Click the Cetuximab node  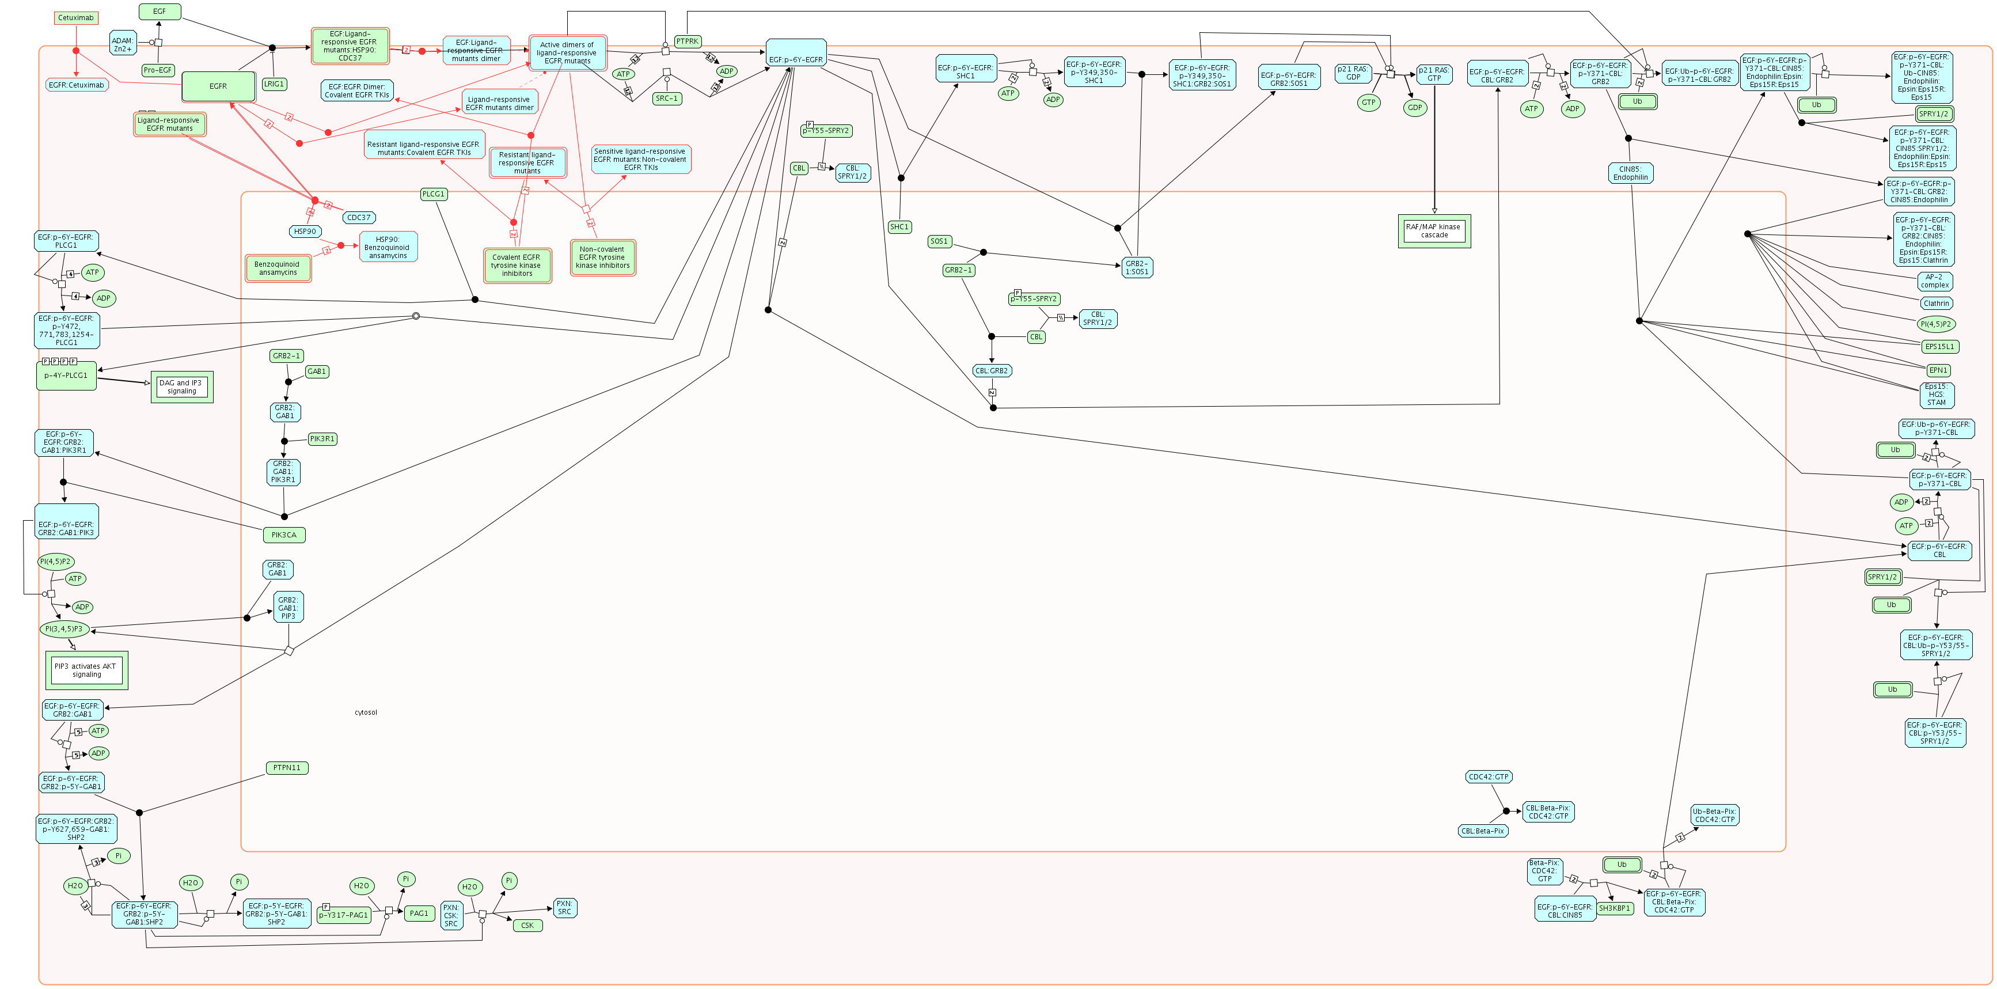pos(76,18)
